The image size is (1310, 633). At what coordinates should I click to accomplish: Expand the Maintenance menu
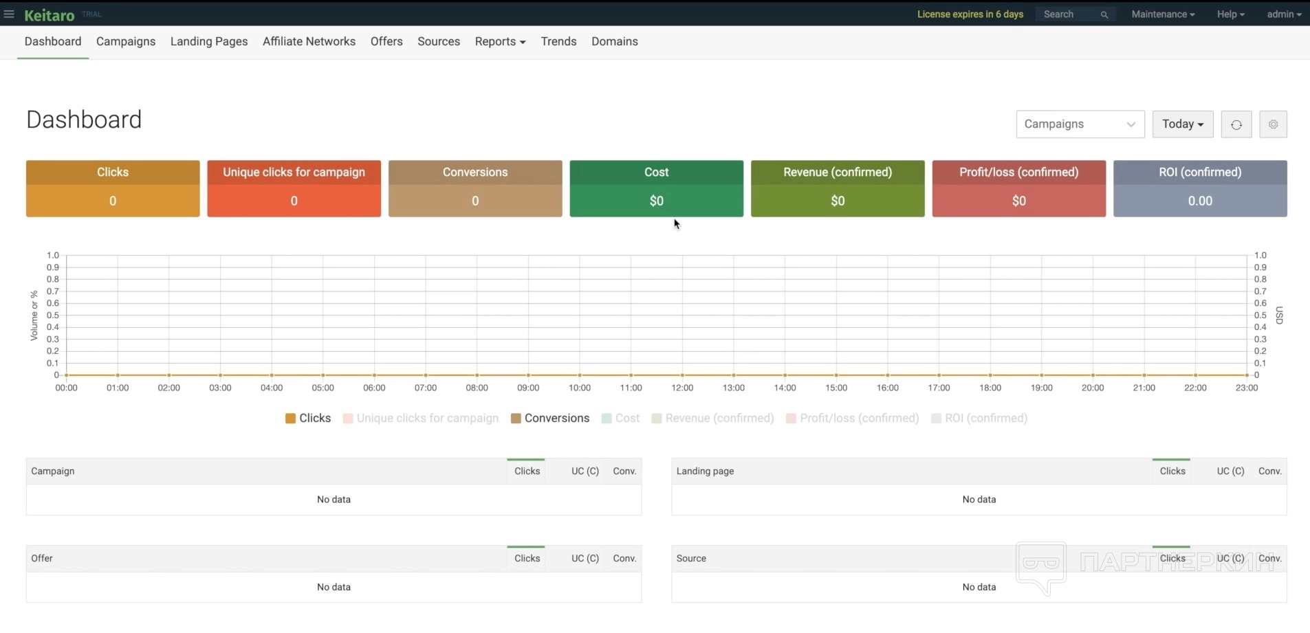pyautogui.click(x=1163, y=14)
